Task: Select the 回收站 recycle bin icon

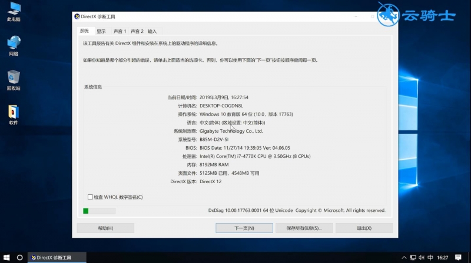Action: 14,80
